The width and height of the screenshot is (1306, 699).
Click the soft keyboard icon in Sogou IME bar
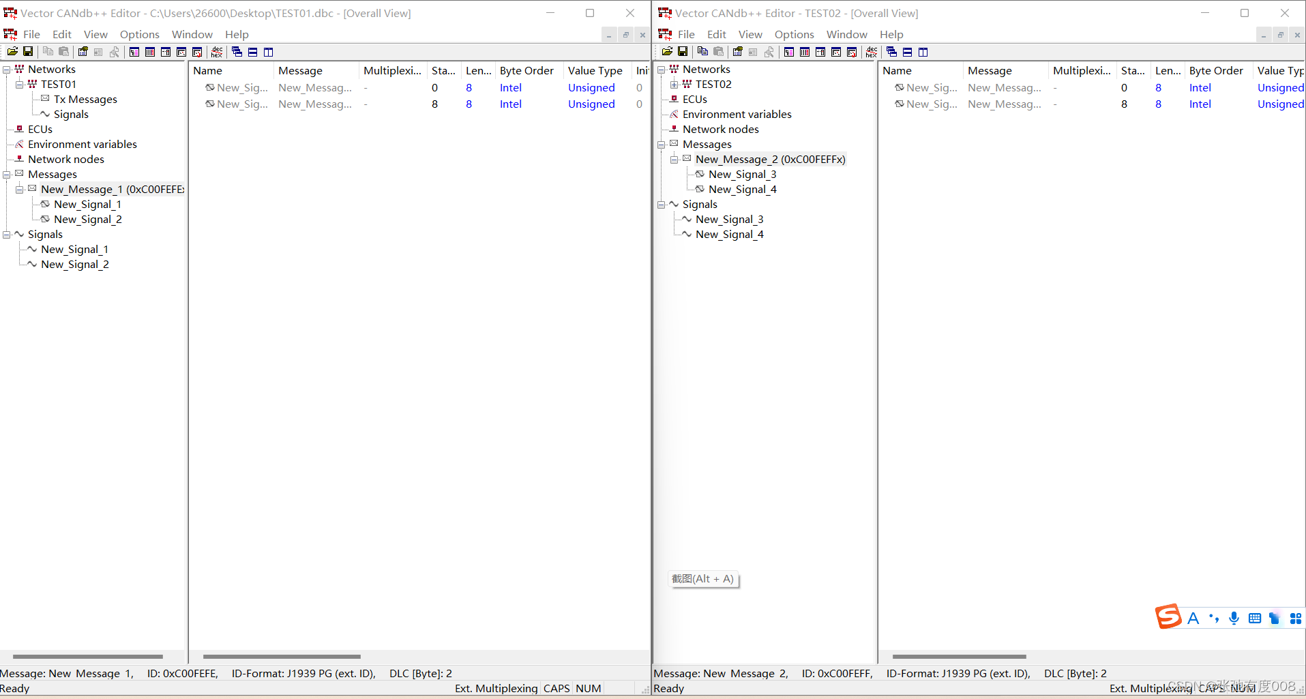[1254, 618]
